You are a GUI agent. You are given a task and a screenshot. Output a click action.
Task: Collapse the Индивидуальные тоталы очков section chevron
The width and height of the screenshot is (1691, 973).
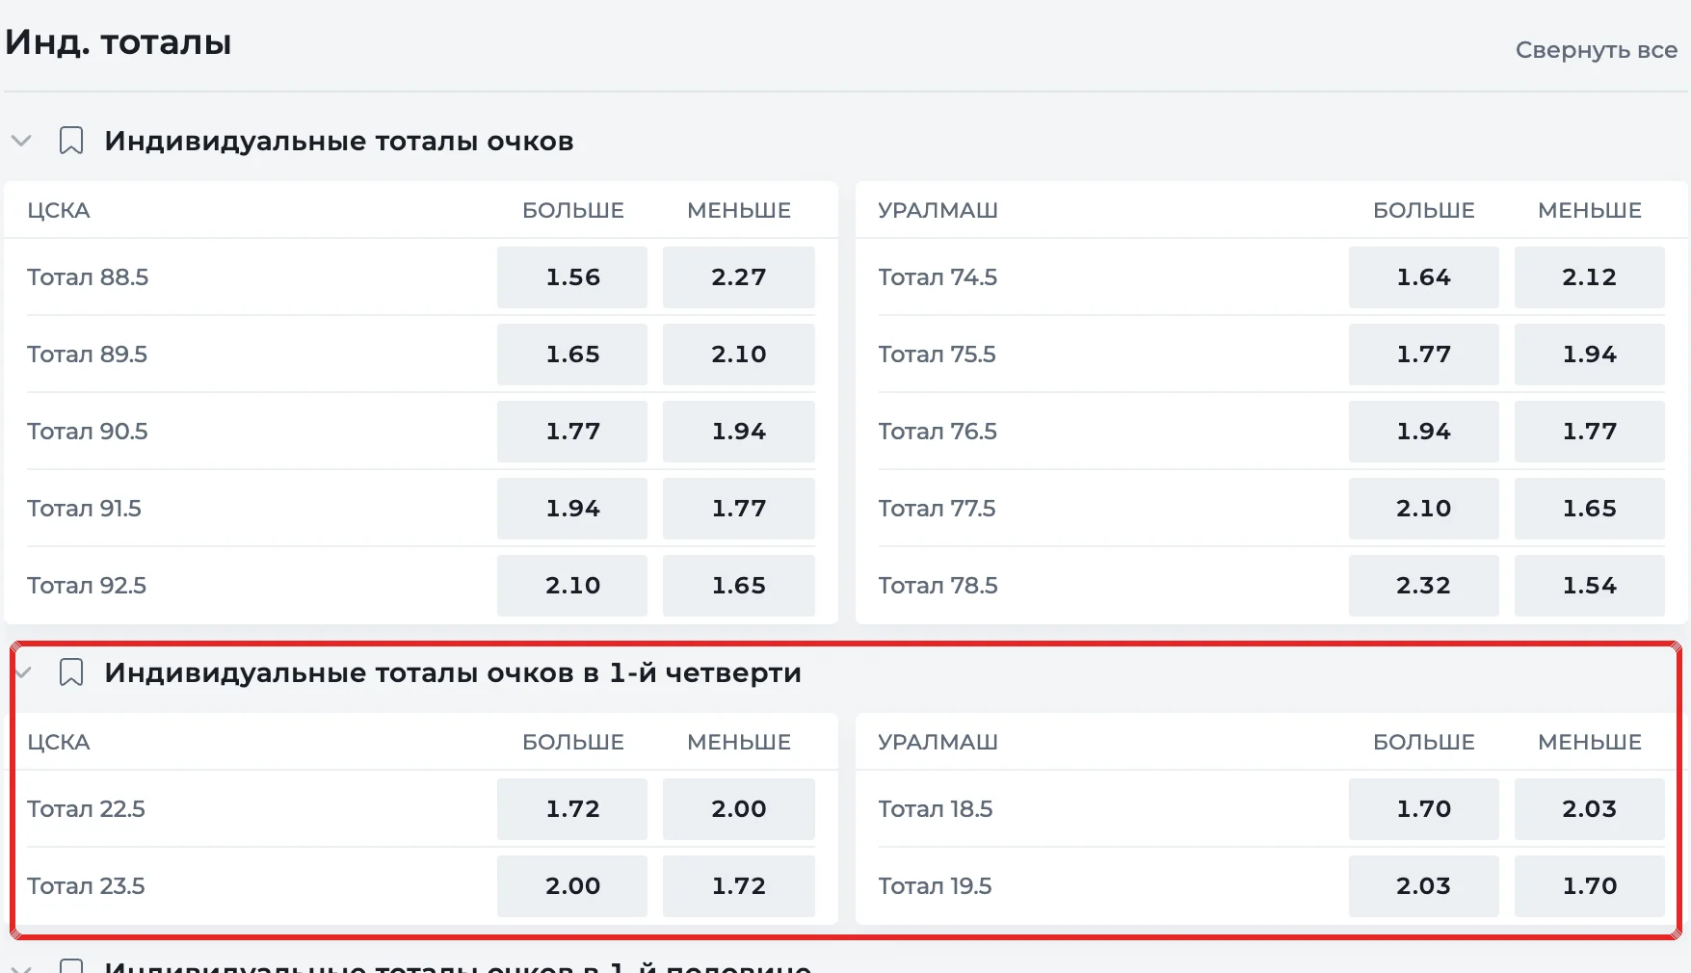(21, 141)
